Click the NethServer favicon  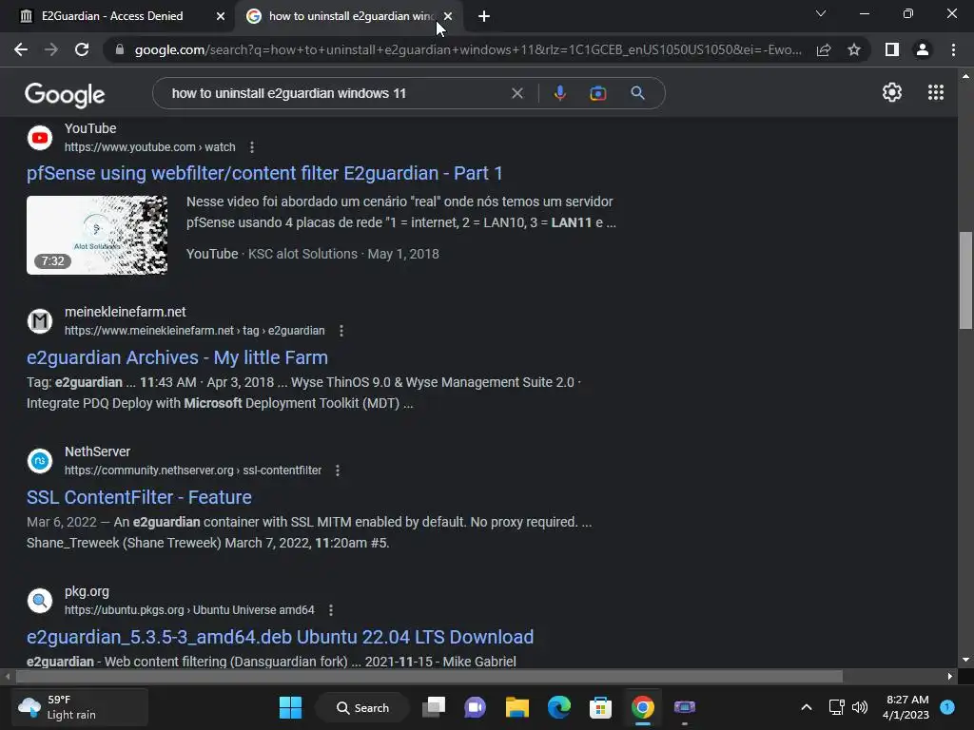(40, 461)
